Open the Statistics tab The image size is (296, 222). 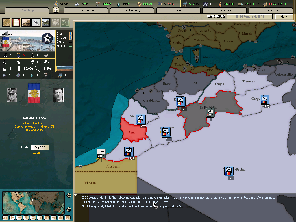[271, 10]
